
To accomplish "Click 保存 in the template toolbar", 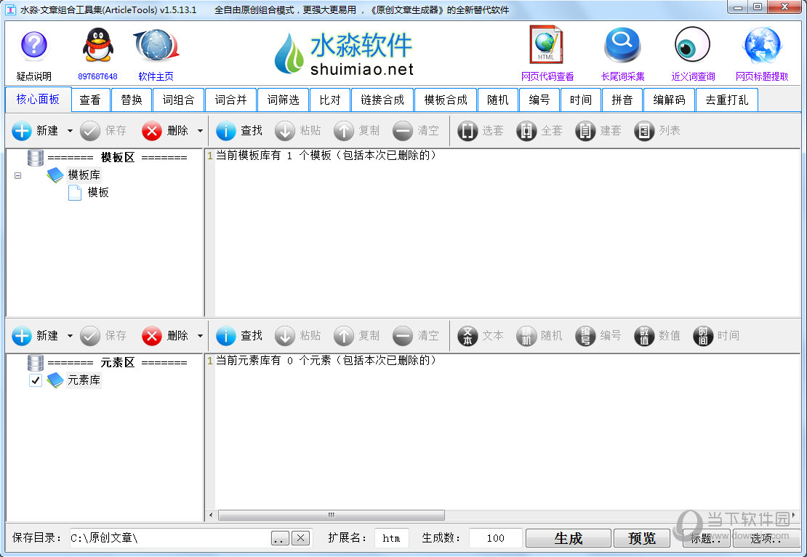I will pos(103,131).
